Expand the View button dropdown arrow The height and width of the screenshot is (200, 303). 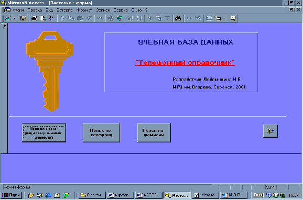click(x=14, y=18)
